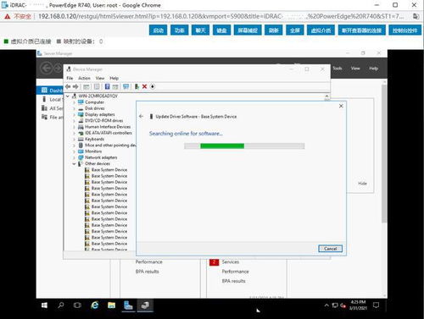Click the Chrome address bar URL
424x319 pixels.
click(220, 16)
